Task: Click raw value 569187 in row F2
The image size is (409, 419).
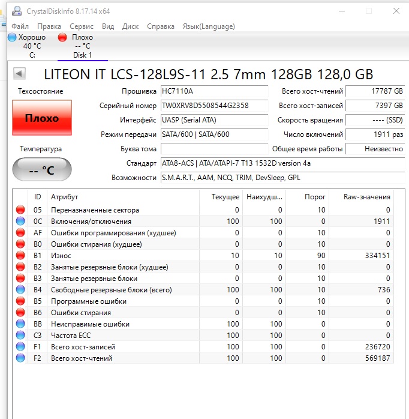Action: coord(377,358)
